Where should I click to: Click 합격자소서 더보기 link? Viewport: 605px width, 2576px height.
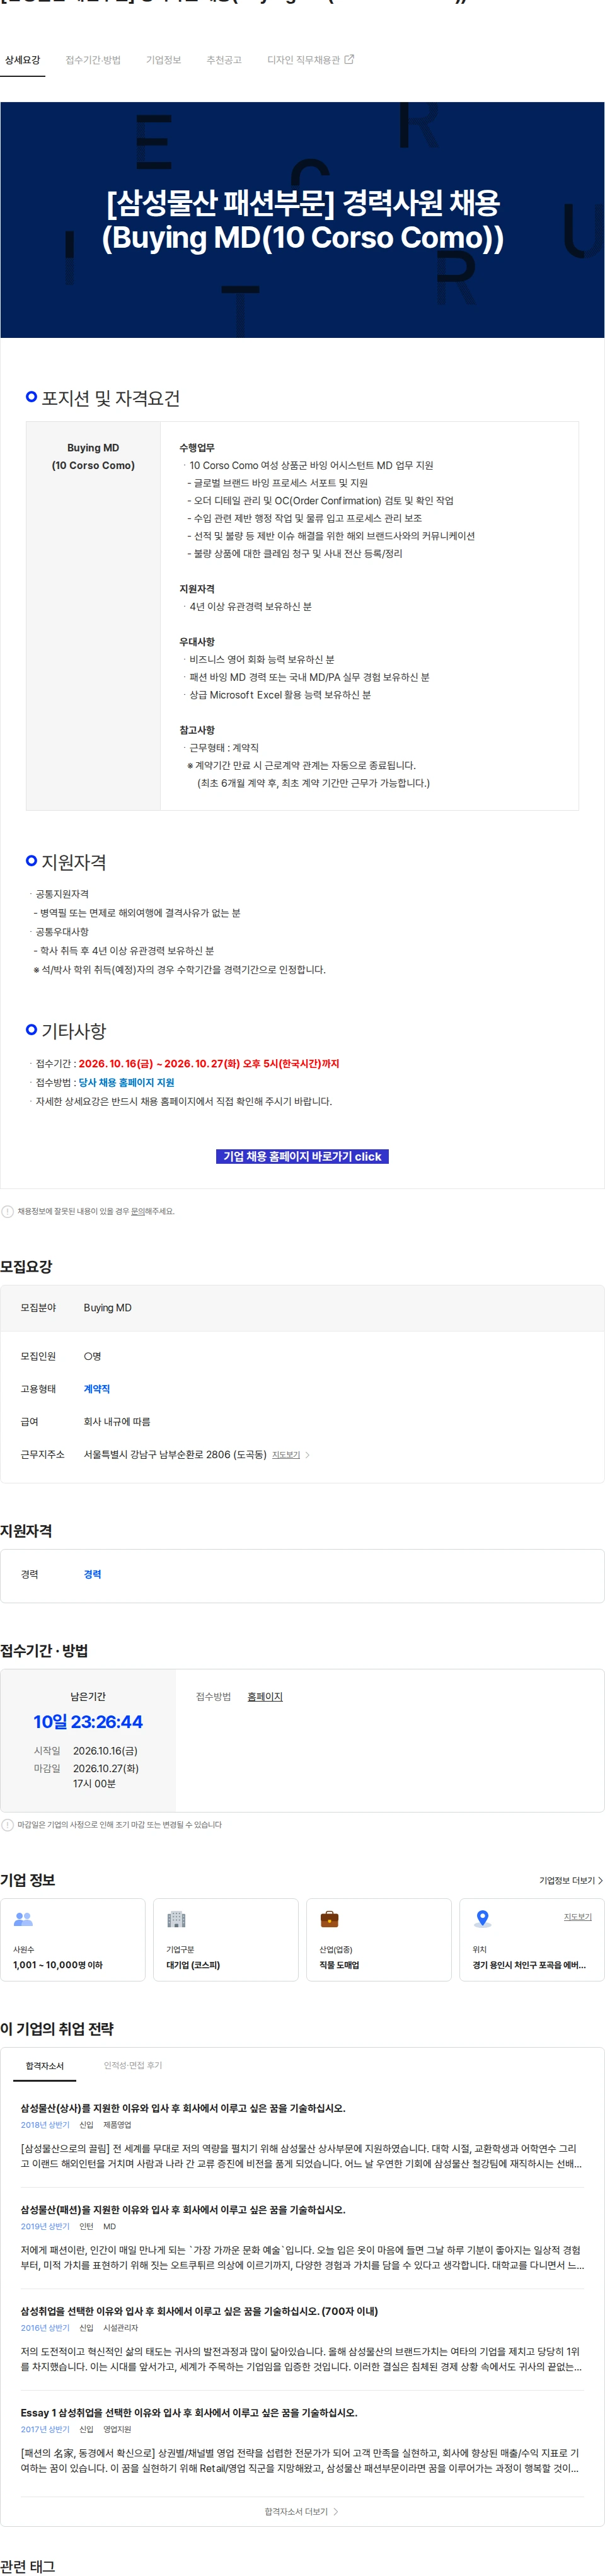[x=302, y=2511]
